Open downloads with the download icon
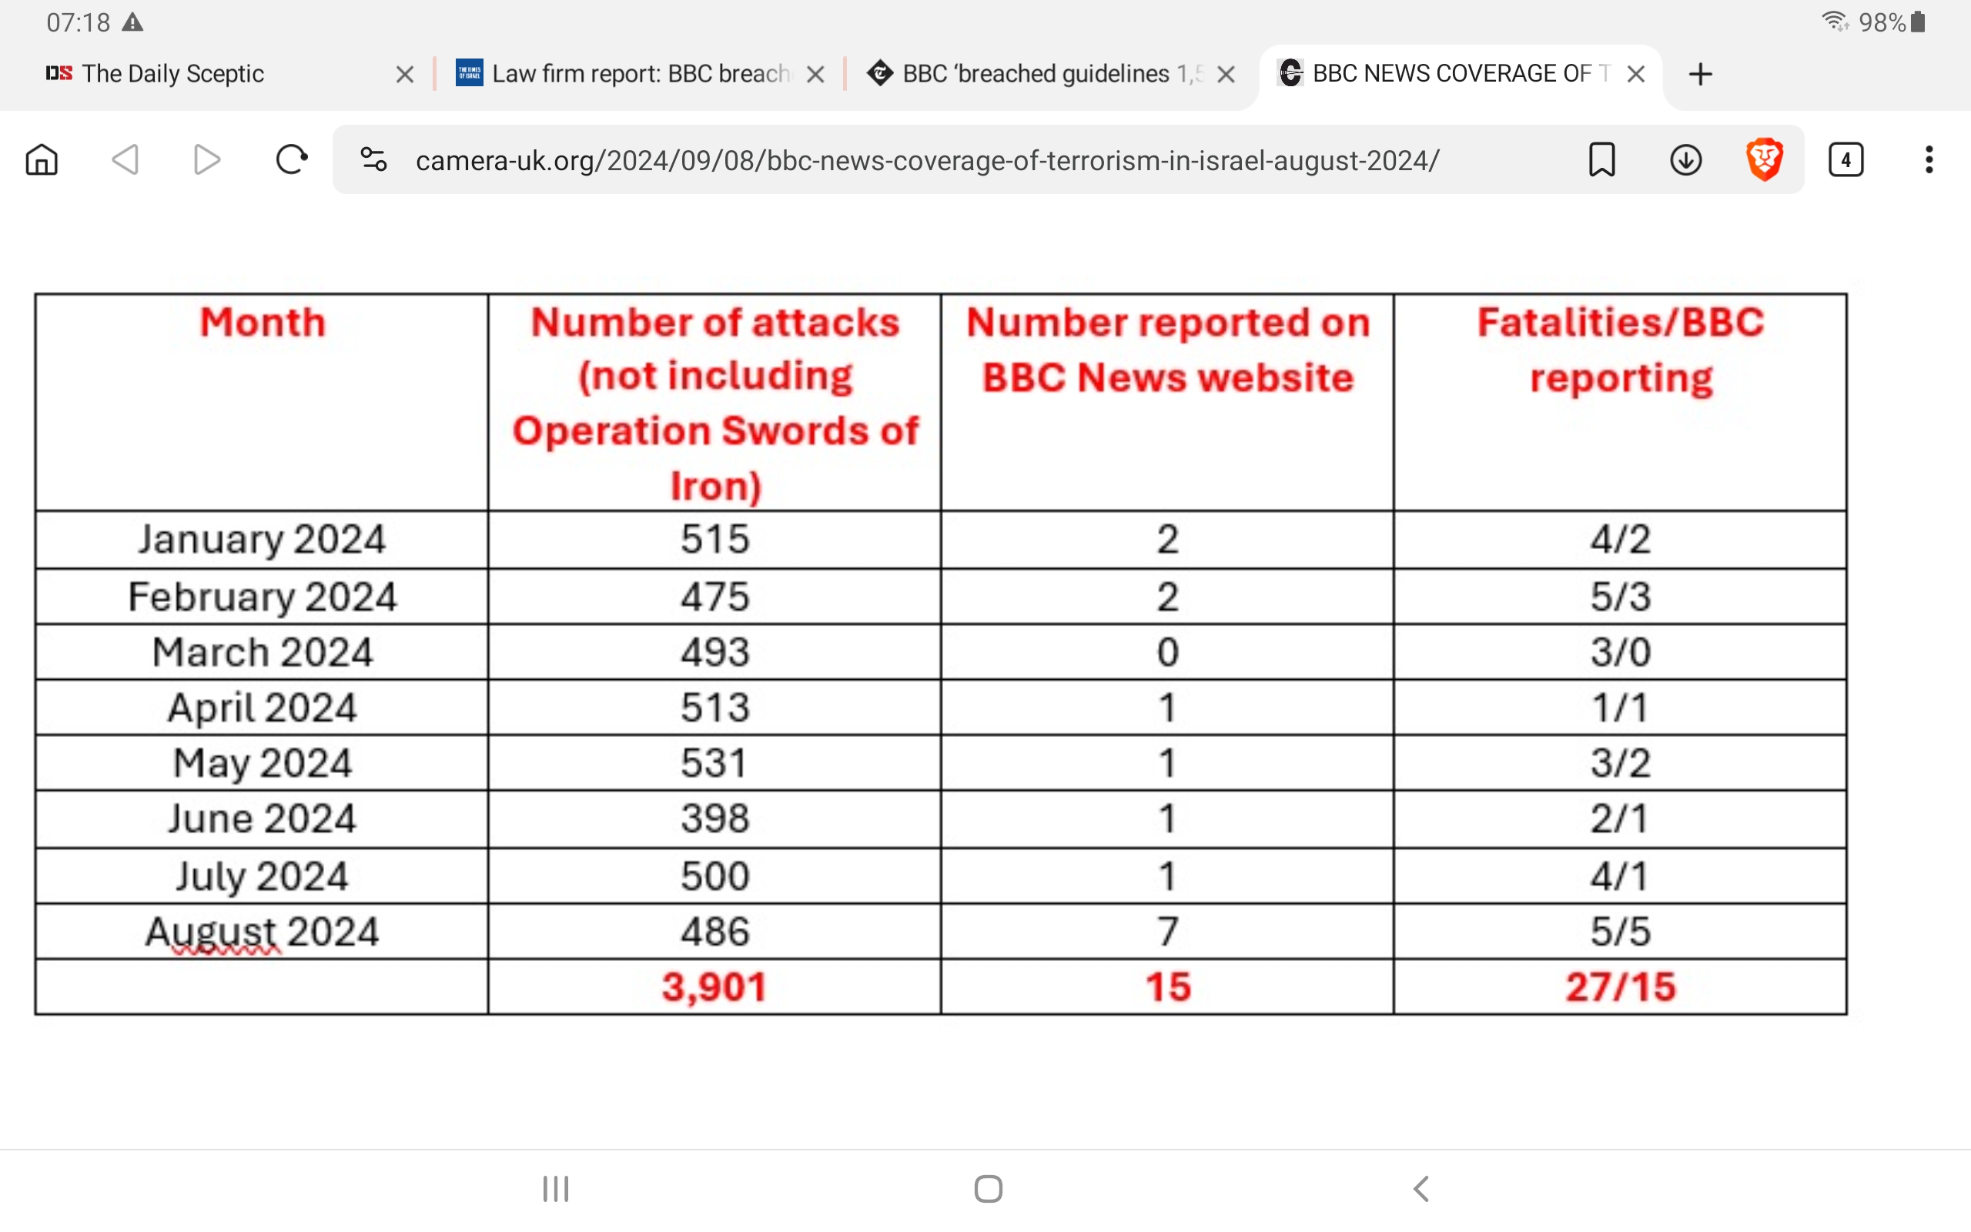 click(1685, 159)
